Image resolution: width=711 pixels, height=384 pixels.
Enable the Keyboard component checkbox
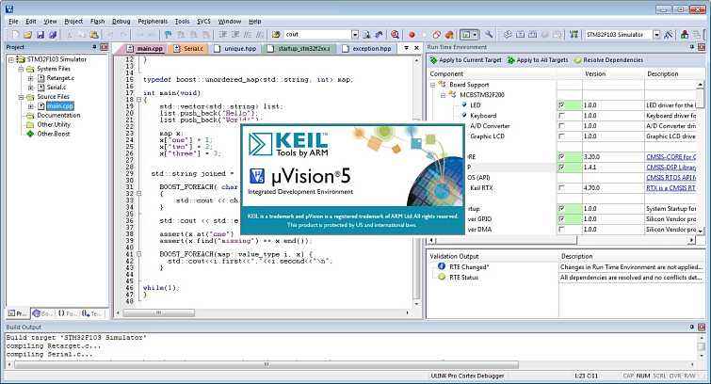click(x=562, y=116)
